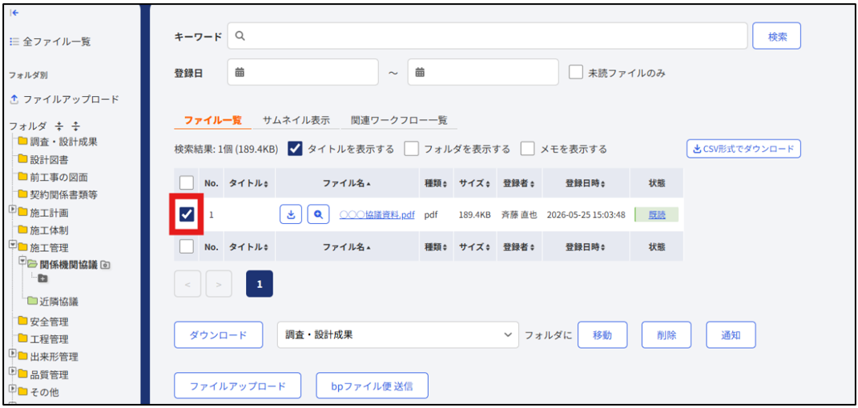The image size is (858, 408).
Task: Click the 移動 button
Action: point(602,335)
